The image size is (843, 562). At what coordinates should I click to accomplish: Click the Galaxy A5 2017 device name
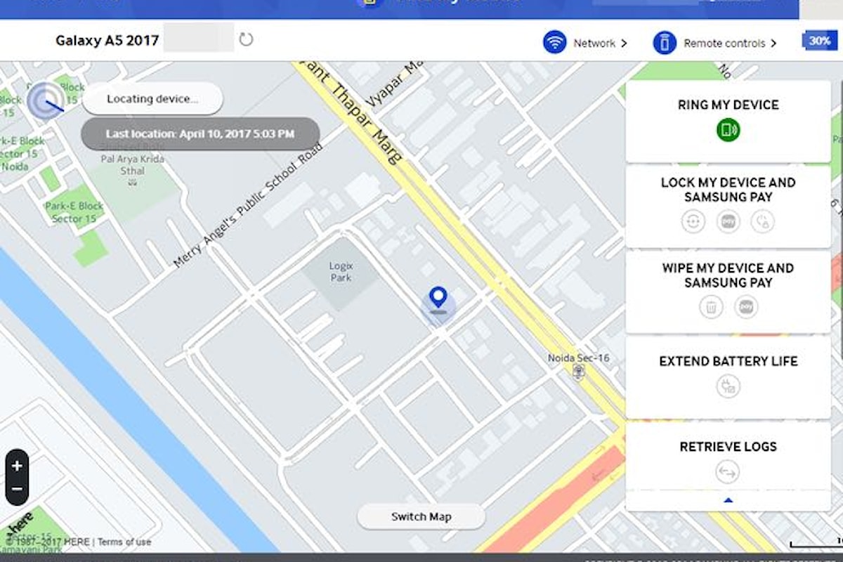coord(107,40)
